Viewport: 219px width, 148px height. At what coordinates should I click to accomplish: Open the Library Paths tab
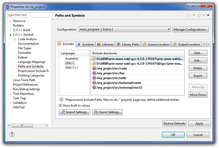128,44
